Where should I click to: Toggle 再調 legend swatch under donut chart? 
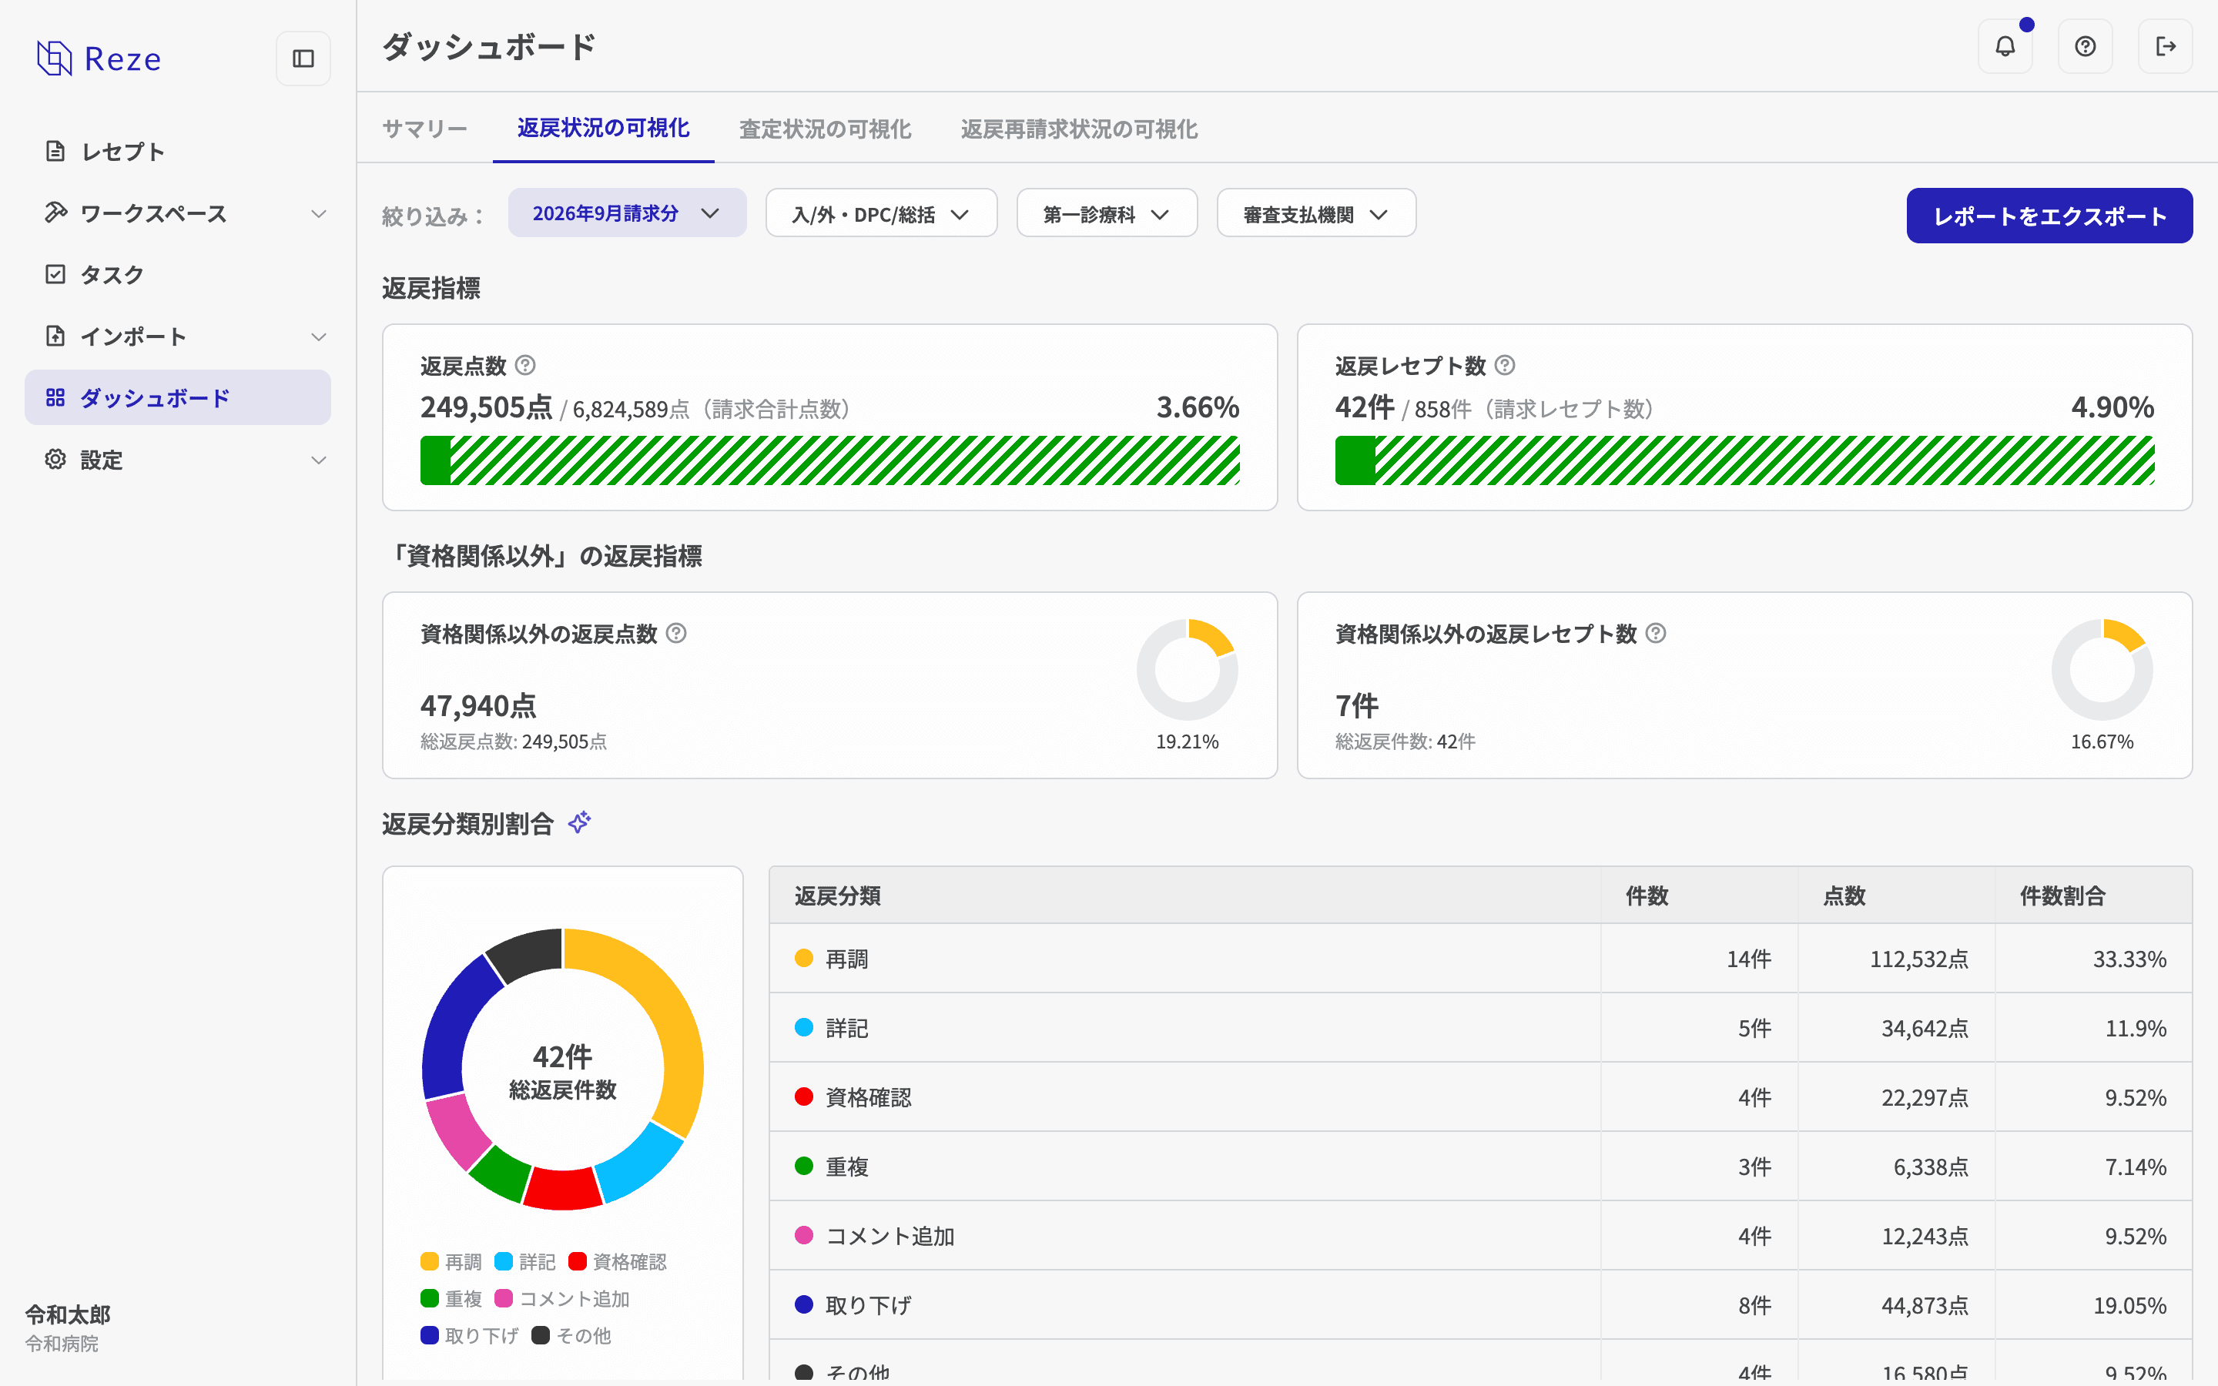429,1261
